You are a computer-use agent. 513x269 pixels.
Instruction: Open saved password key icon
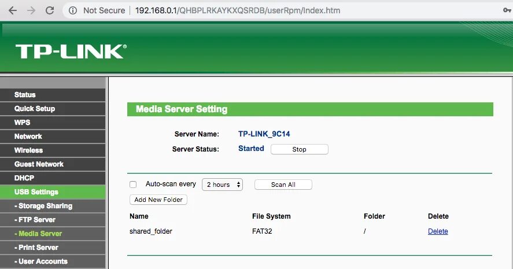click(x=507, y=10)
